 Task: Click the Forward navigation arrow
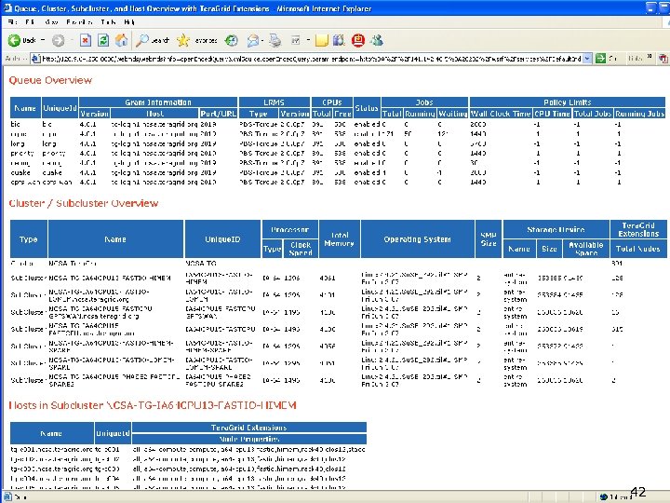pos(58,41)
